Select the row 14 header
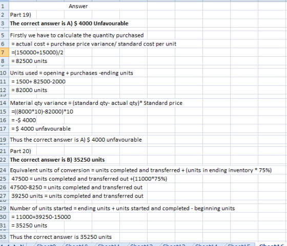 coord(4,103)
